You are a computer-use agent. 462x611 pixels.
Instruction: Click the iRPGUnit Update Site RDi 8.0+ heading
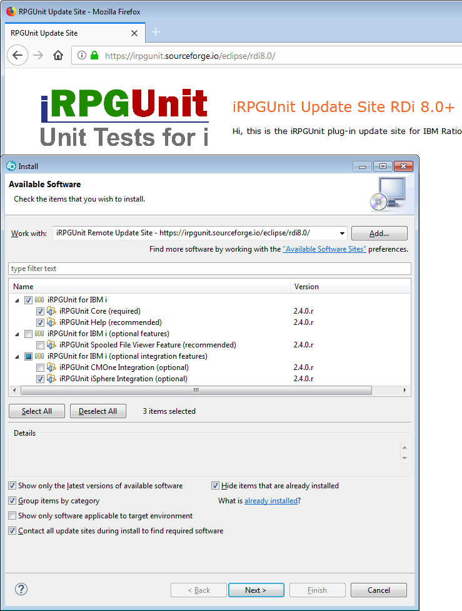pyautogui.click(x=344, y=107)
